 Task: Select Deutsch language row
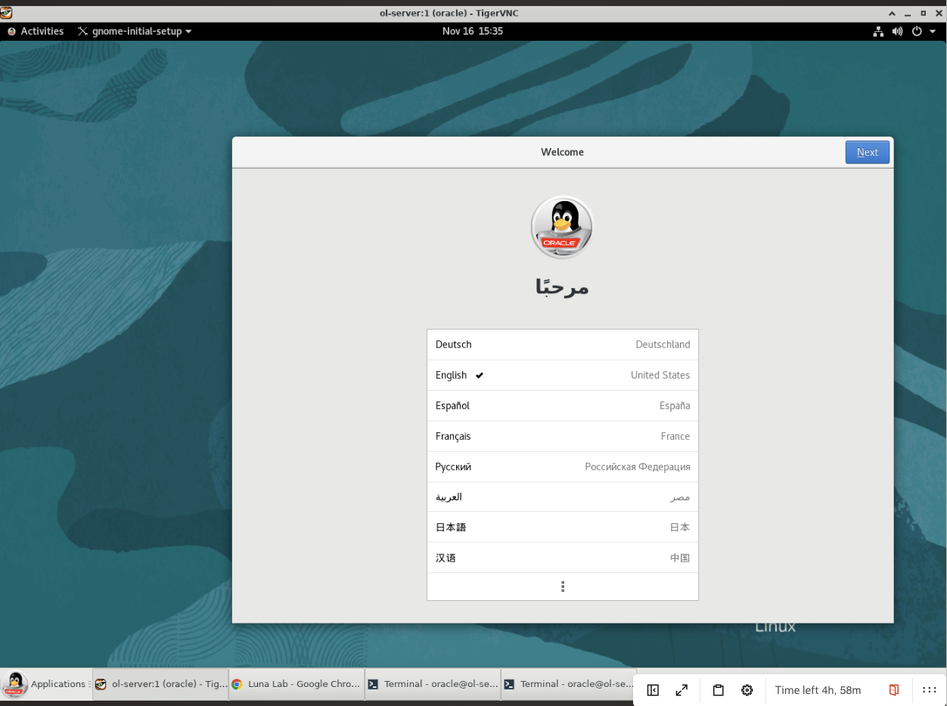tap(563, 345)
